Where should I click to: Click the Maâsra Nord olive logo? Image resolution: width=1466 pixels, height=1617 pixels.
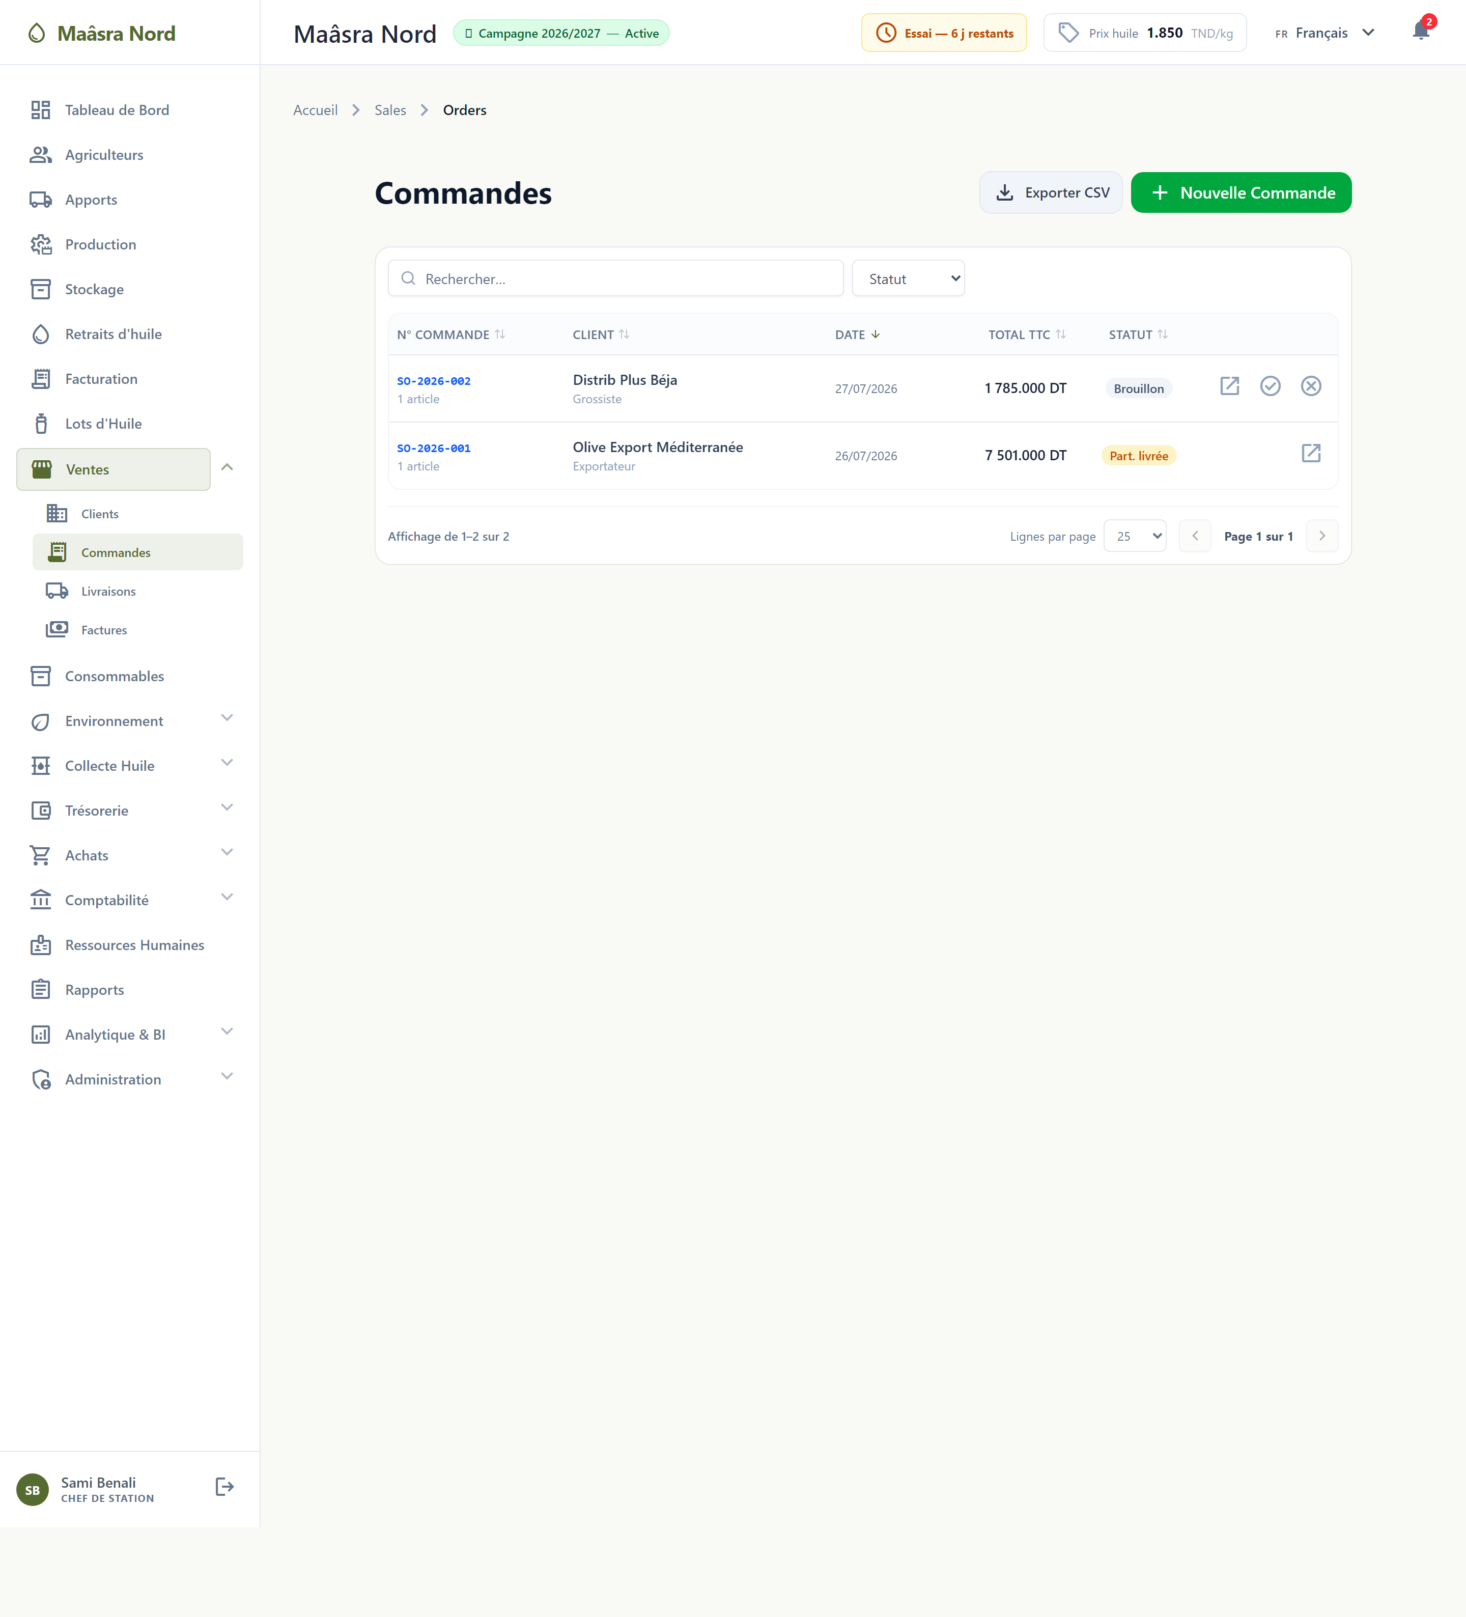point(37,33)
